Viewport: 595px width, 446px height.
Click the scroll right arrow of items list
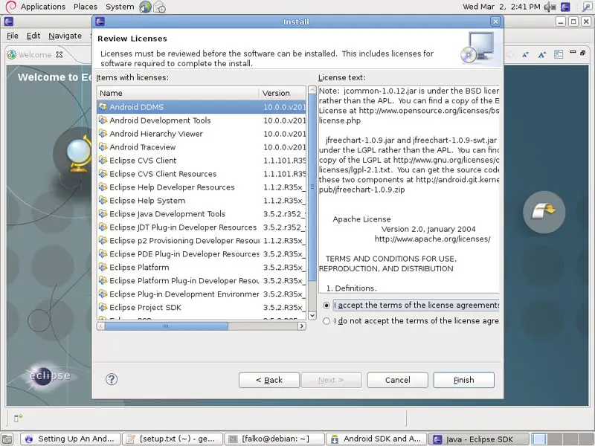pyautogui.click(x=302, y=326)
